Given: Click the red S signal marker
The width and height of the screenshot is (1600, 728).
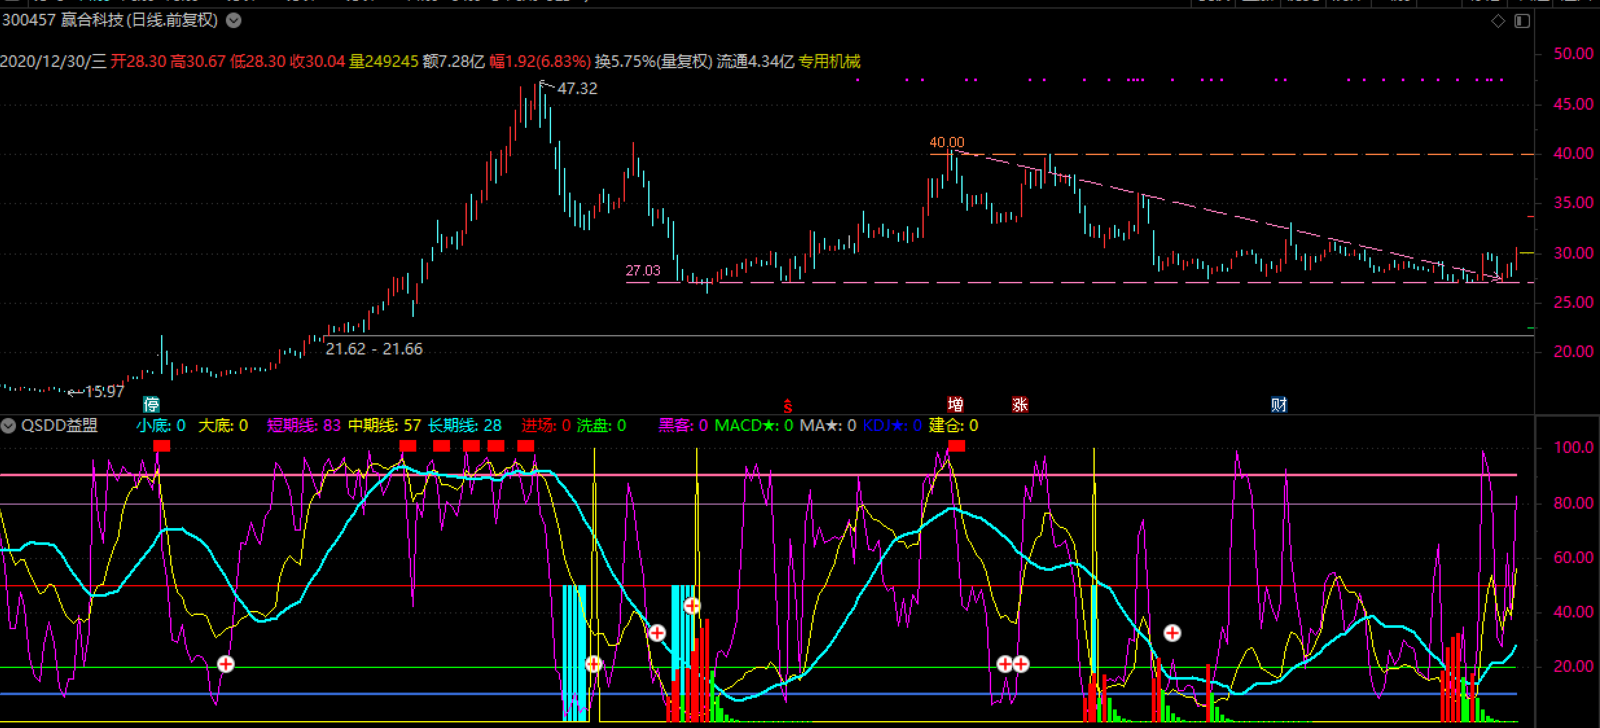Looking at the screenshot, I should [x=788, y=406].
